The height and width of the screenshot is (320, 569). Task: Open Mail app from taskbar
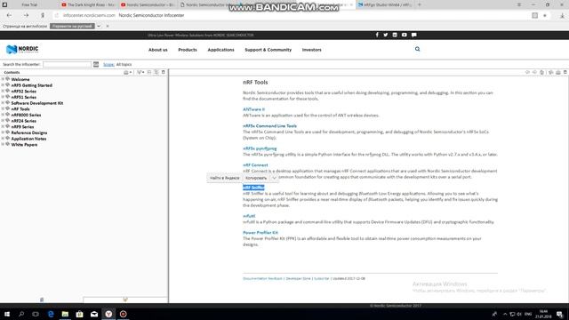(x=94, y=314)
